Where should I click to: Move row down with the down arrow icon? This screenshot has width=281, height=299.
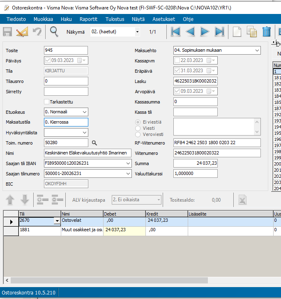point(25,200)
